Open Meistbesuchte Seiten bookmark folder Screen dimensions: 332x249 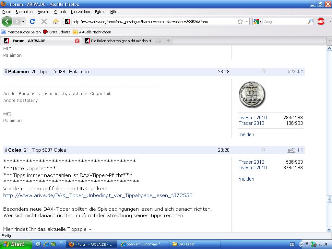click(x=21, y=32)
